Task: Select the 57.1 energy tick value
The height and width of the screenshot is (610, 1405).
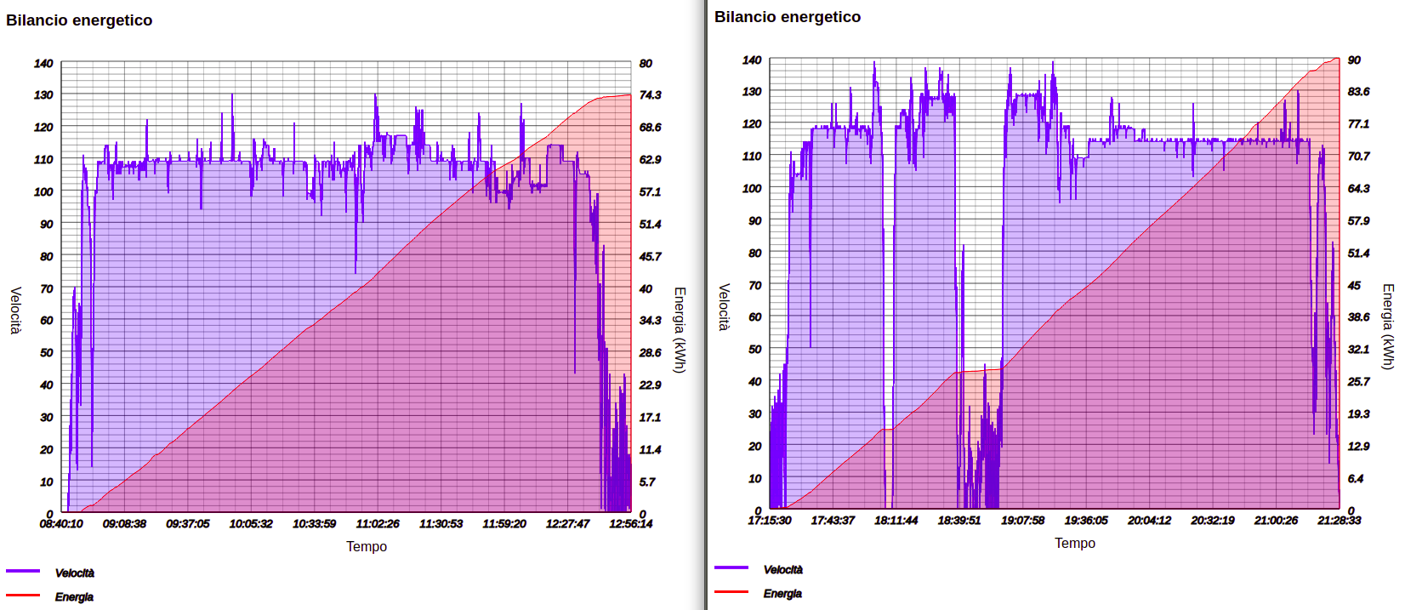Action: (x=651, y=192)
